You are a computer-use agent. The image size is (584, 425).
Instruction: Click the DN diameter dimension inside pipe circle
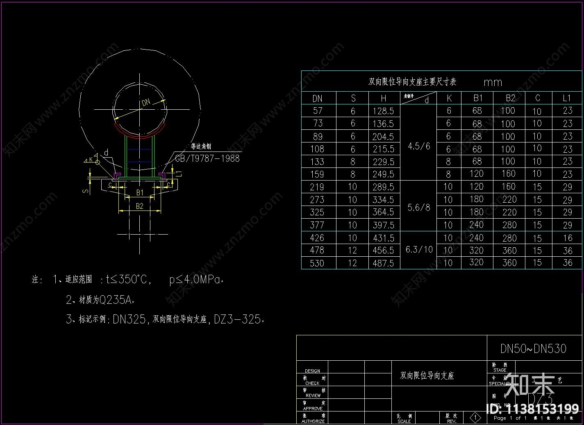tap(146, 102)
